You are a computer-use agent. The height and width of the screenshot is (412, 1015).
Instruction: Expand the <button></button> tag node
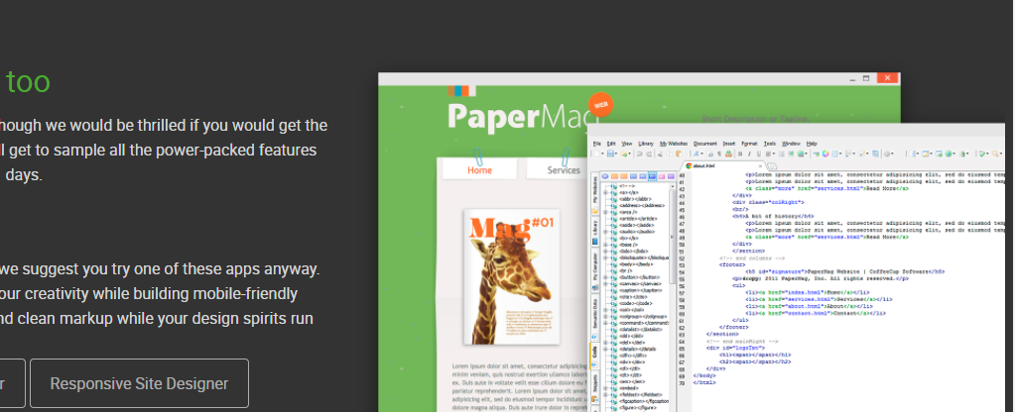[605, 277]
